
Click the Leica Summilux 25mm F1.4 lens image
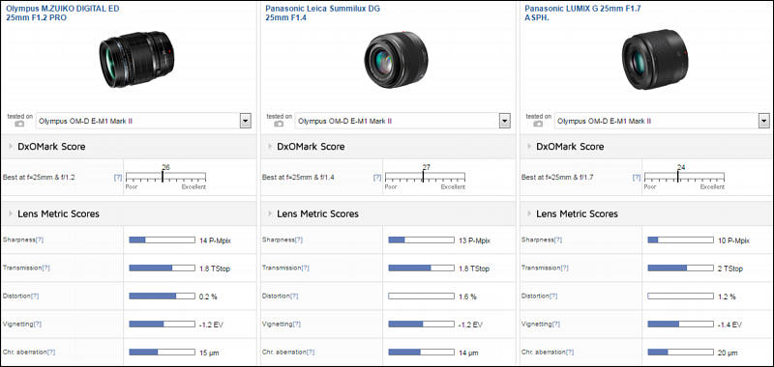pos(396,60)
